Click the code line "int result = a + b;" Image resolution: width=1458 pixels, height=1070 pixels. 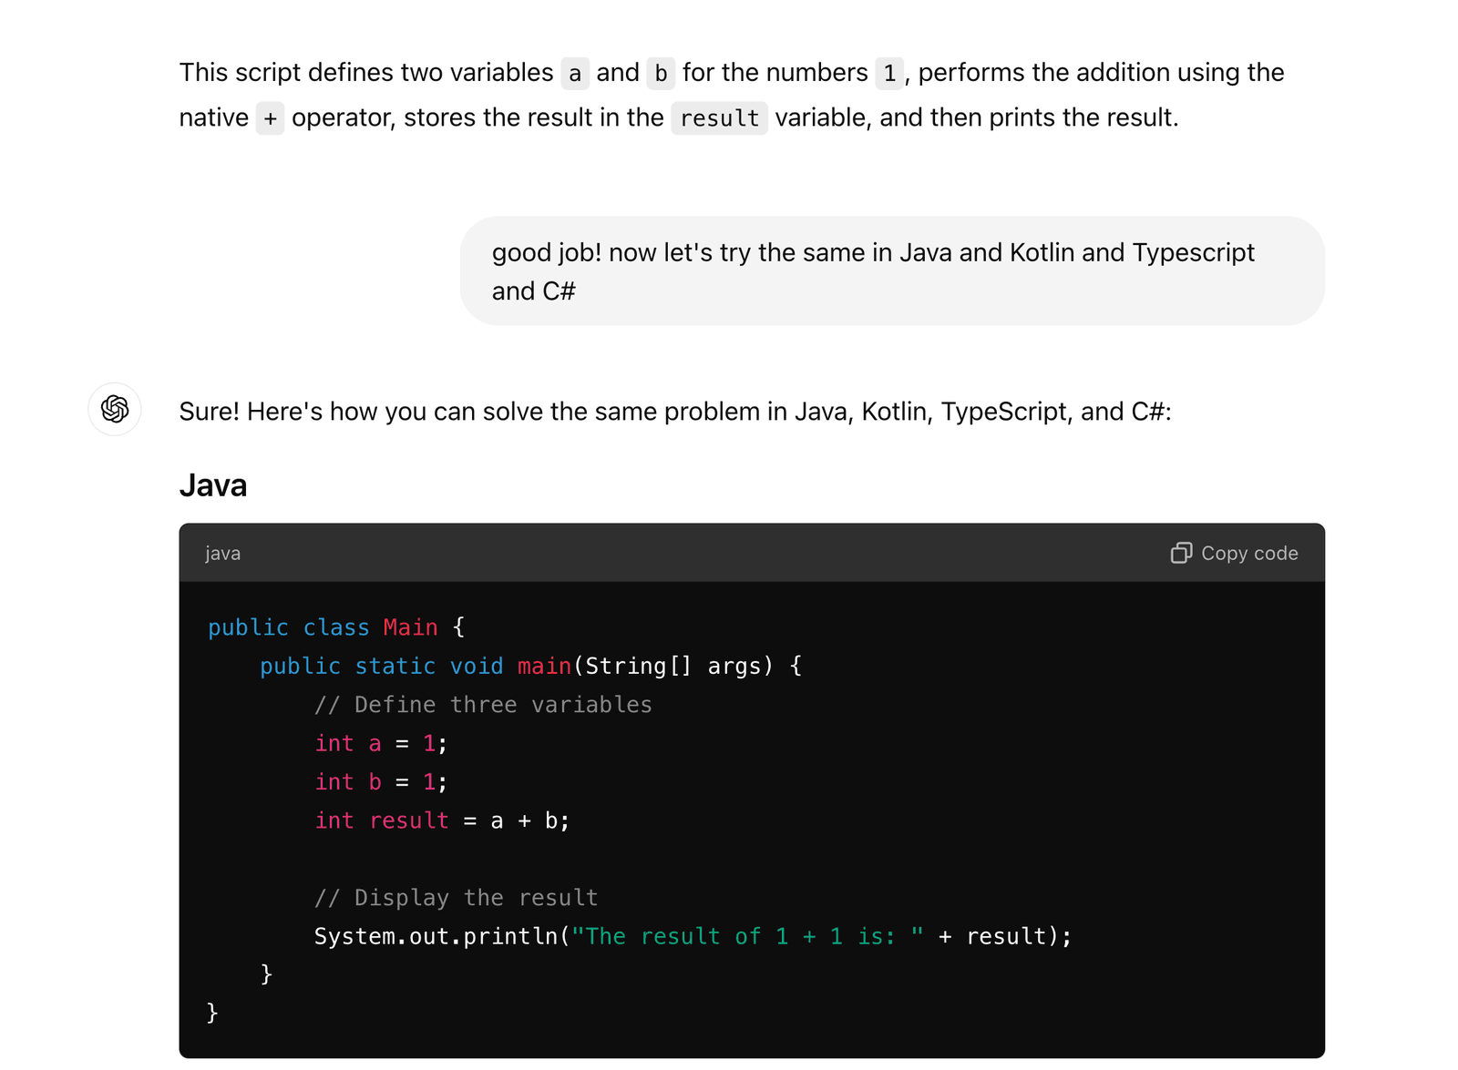point(442,821)
